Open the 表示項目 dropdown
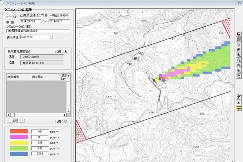The width and height of the screenshot is (243, 162). coord(51,37)
